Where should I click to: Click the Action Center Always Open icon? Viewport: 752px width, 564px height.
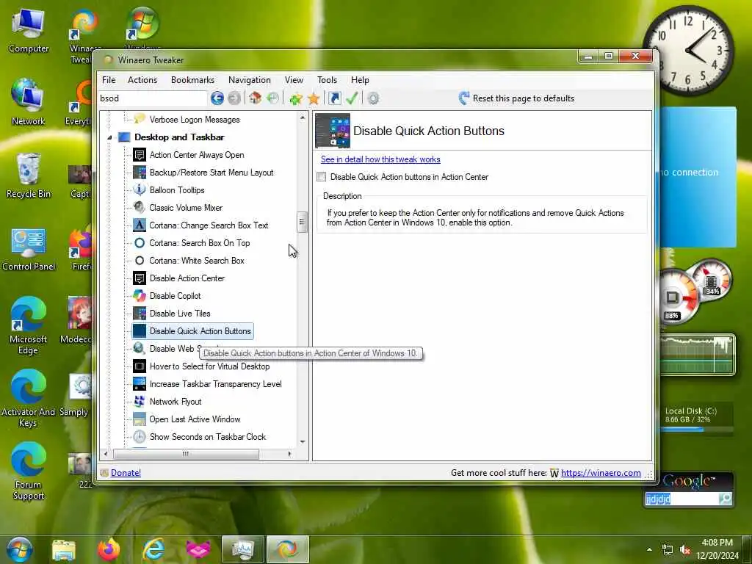tap(140, 155)
